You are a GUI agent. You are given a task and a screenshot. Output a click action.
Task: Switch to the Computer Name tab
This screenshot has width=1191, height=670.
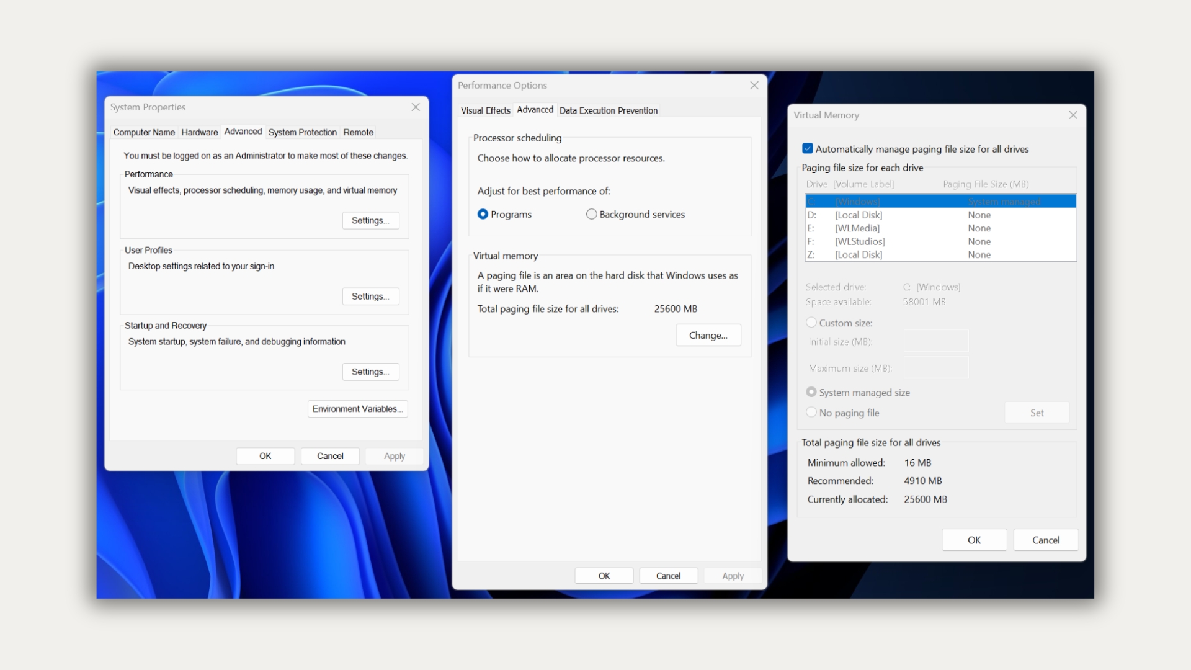(144, 132)
